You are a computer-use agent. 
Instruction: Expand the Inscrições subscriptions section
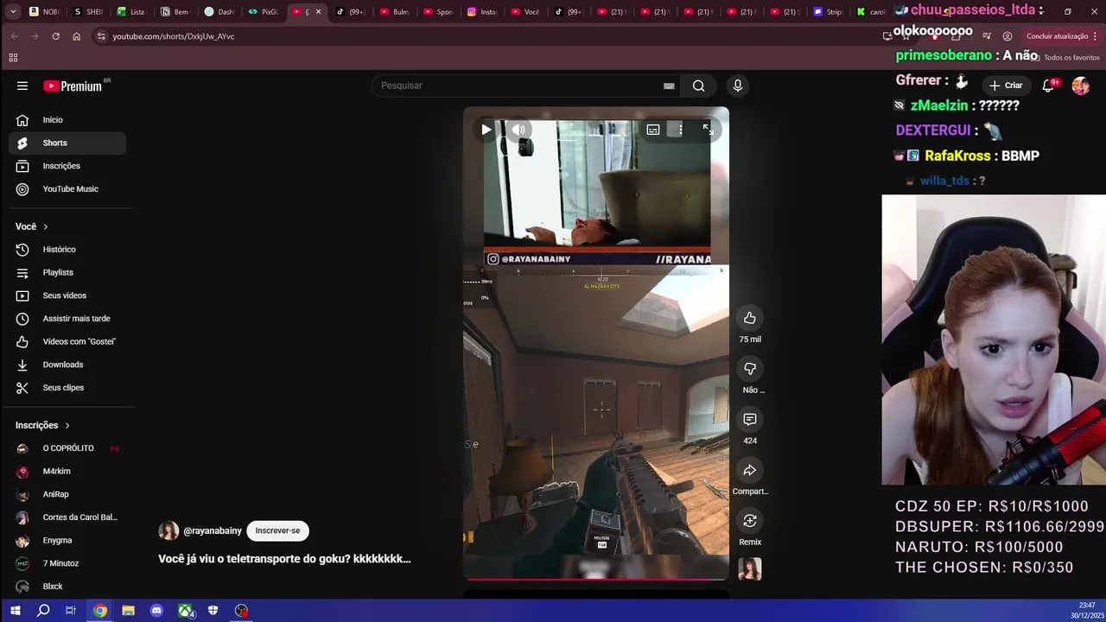42,425
